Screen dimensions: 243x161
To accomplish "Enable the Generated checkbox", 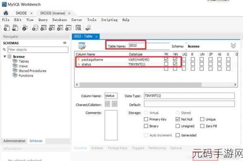I will [178, 135].
